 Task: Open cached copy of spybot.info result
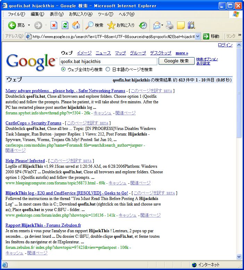(x=103, y=113)
